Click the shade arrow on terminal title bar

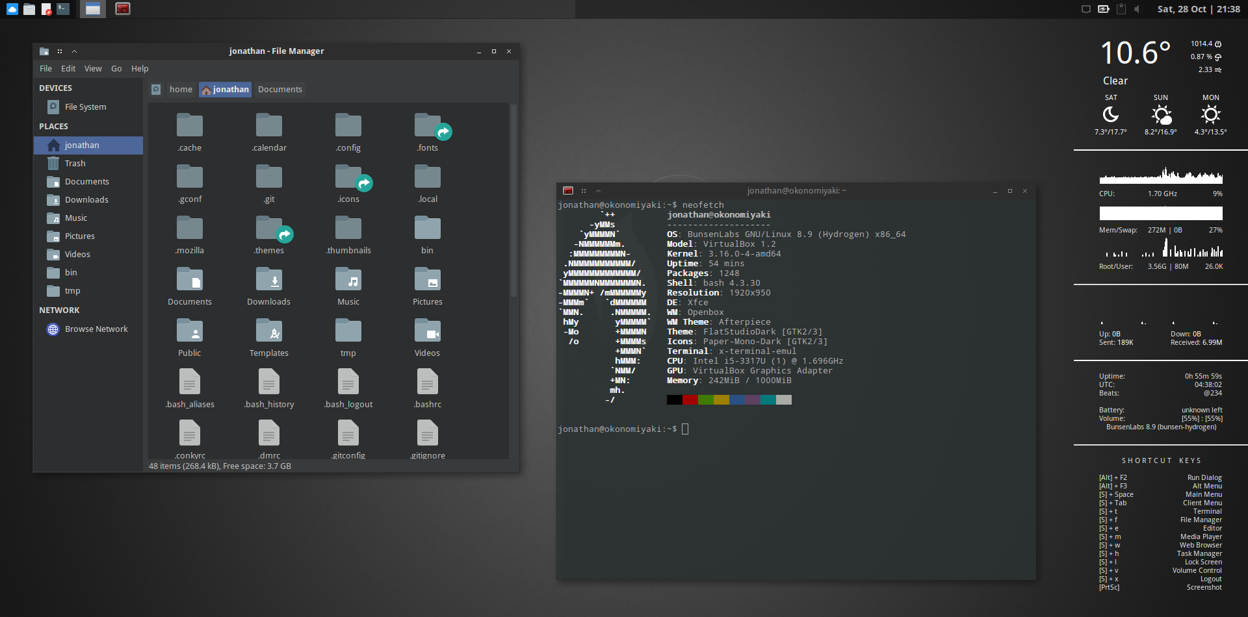click(x=599, y=191)
